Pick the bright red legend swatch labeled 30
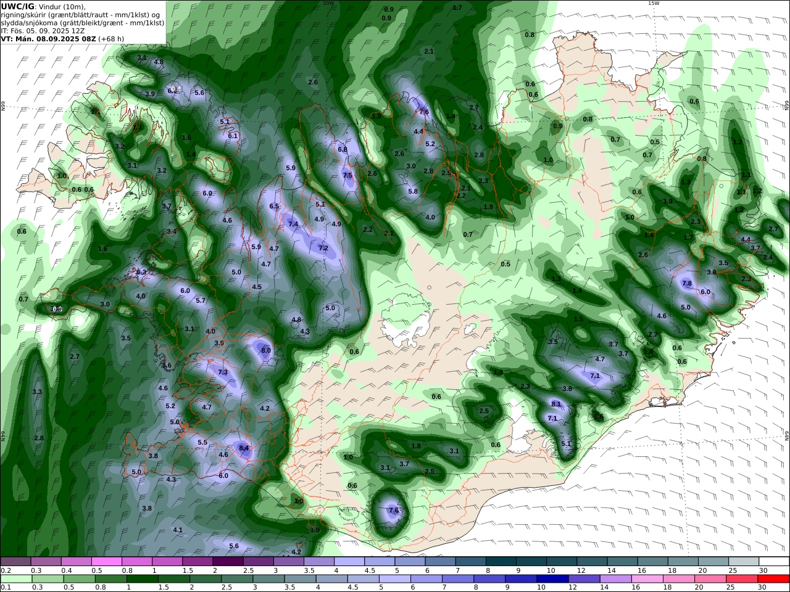The image size is (790, 592). click(x=773, y=579)
